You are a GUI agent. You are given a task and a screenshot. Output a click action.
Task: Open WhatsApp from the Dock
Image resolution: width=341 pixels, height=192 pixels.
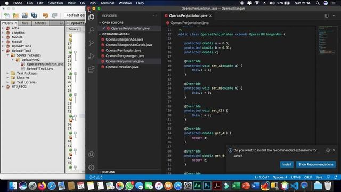[x=129, y=186]
